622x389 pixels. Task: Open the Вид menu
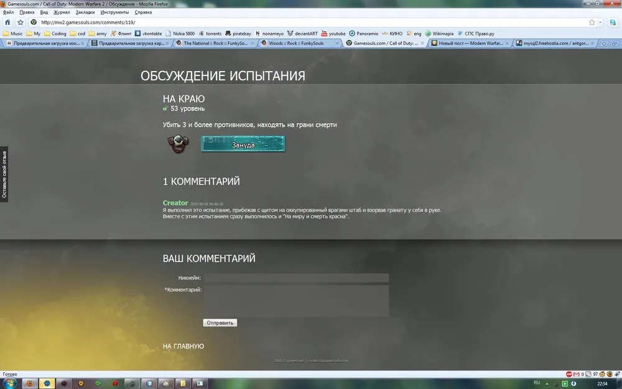tap(44, 12)
